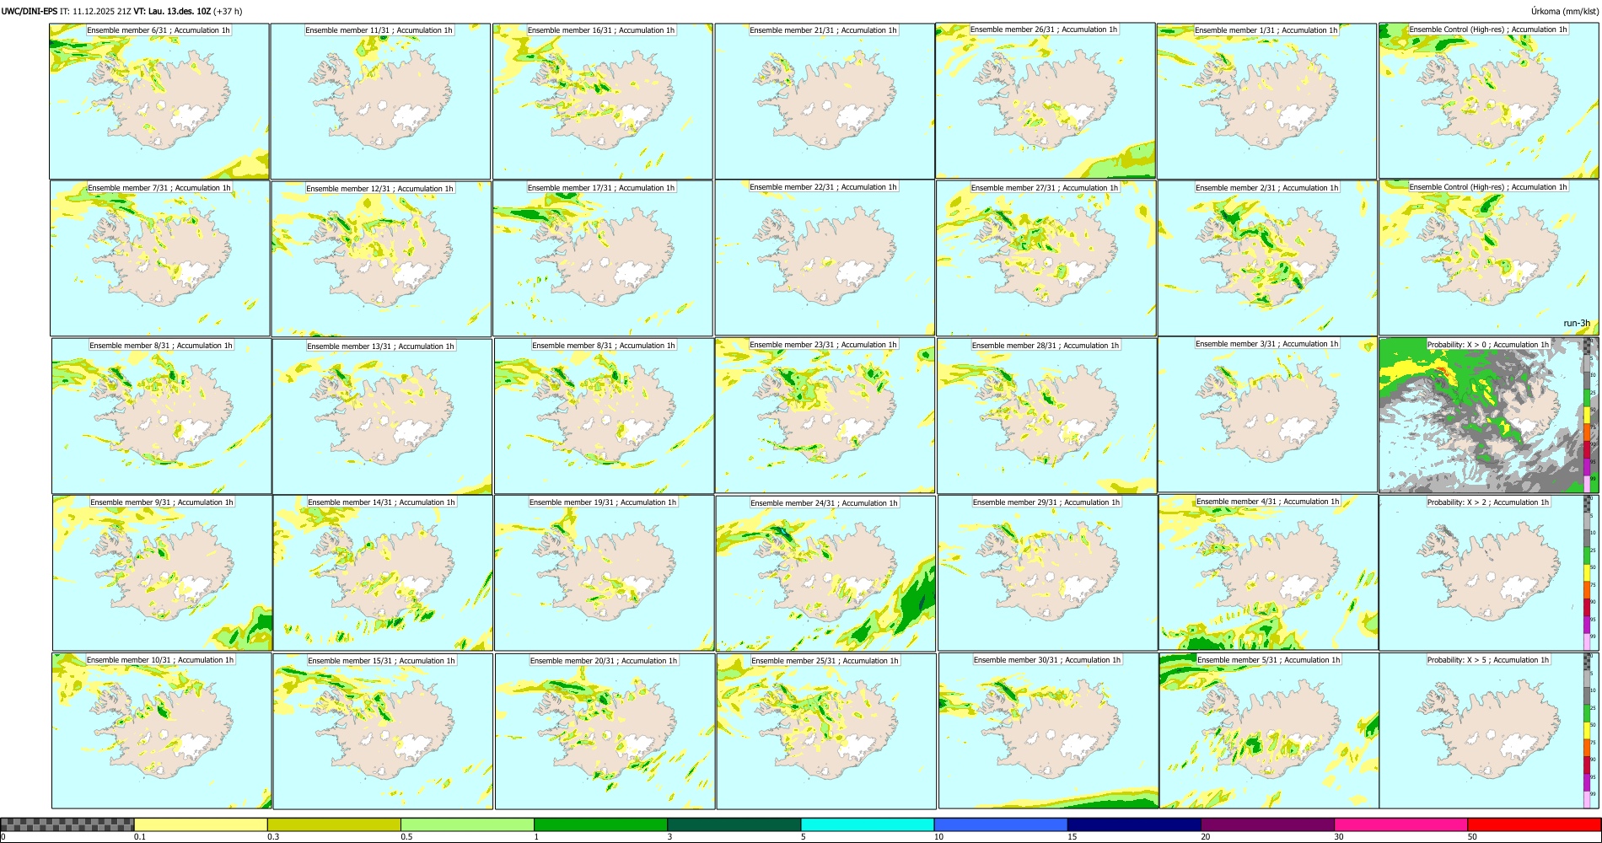1602x843 pixels.
Task: Select the 'Lau. 13.des. 10Z' valid time text
Action: coord(179,12)
